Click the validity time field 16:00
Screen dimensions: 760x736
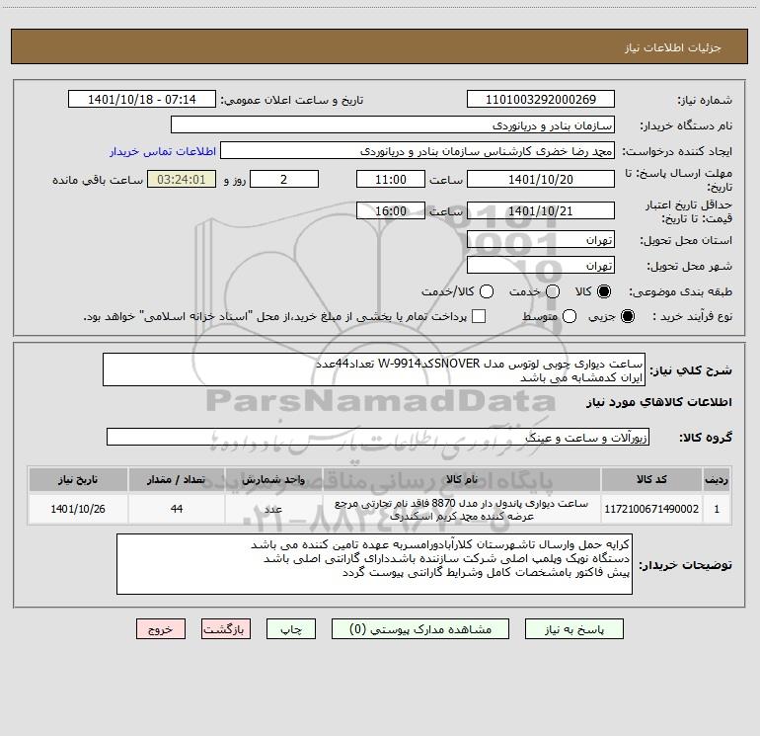391,210
